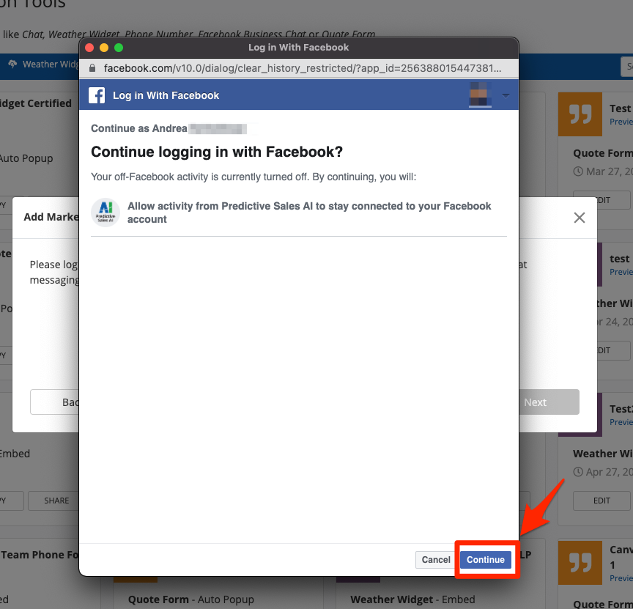
Task: Click the Facebook logo in dialog header
Action: click(x=97, y=95)
